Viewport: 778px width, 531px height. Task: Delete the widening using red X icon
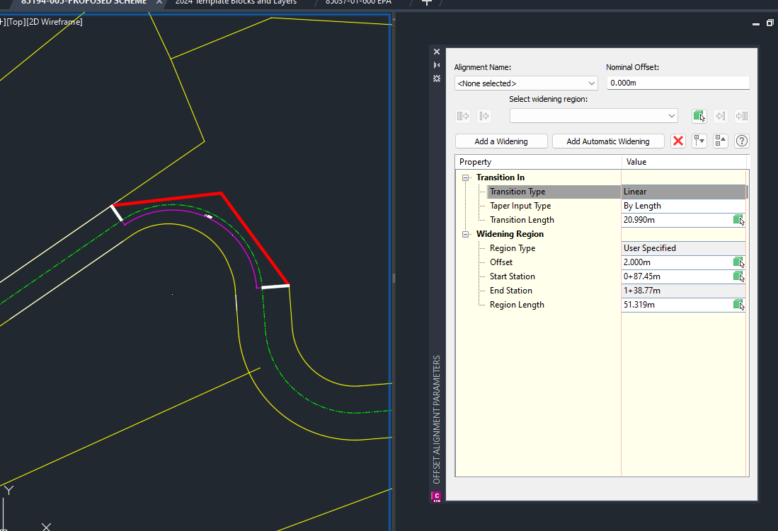[677, 141]
